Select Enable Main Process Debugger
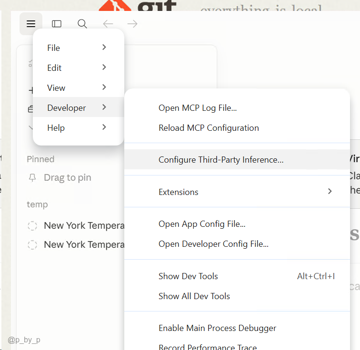The height and width of the screenshot is (350, 360). click(x=237, y=328)
